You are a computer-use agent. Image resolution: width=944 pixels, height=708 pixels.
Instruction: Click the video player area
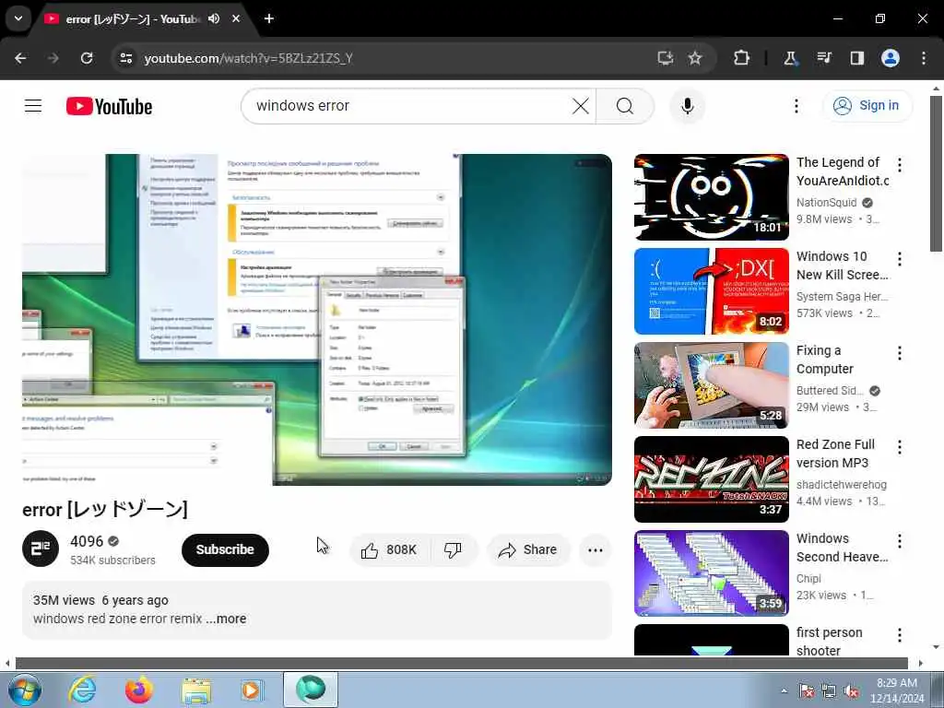click(x=317, y=320)
